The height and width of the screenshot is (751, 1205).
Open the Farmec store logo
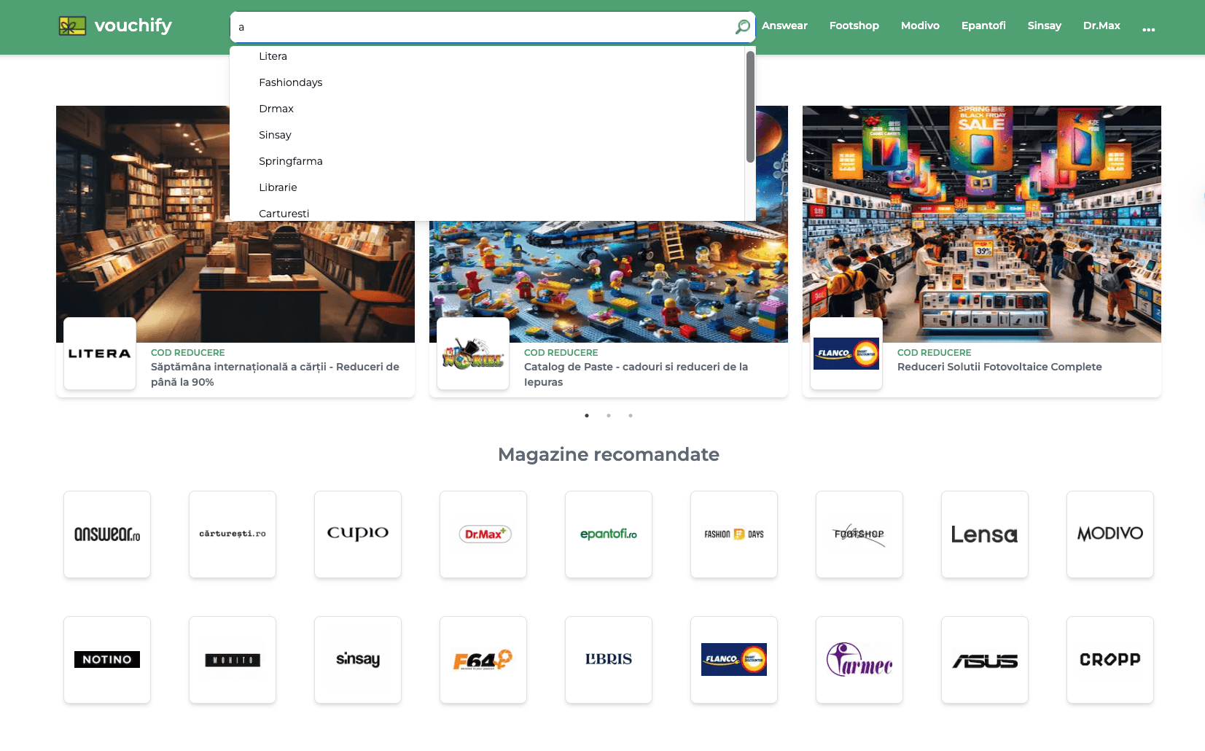pyautogui.click(x=859, y=660)
